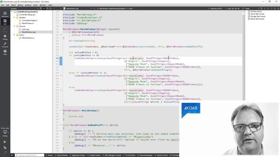
Task: Click the split editor icon beside line info
Action: (243, 8)
